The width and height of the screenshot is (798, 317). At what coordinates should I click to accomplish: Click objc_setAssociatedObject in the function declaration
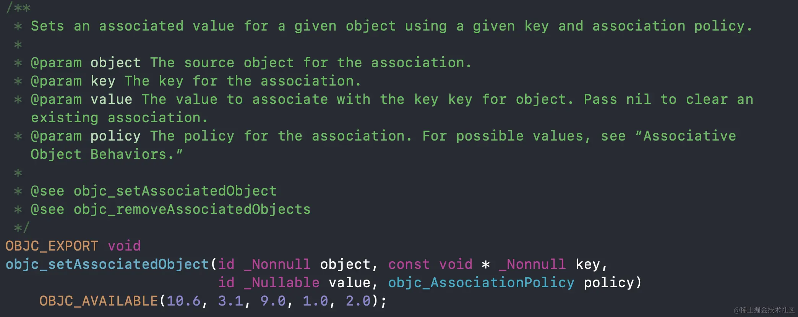107,264
